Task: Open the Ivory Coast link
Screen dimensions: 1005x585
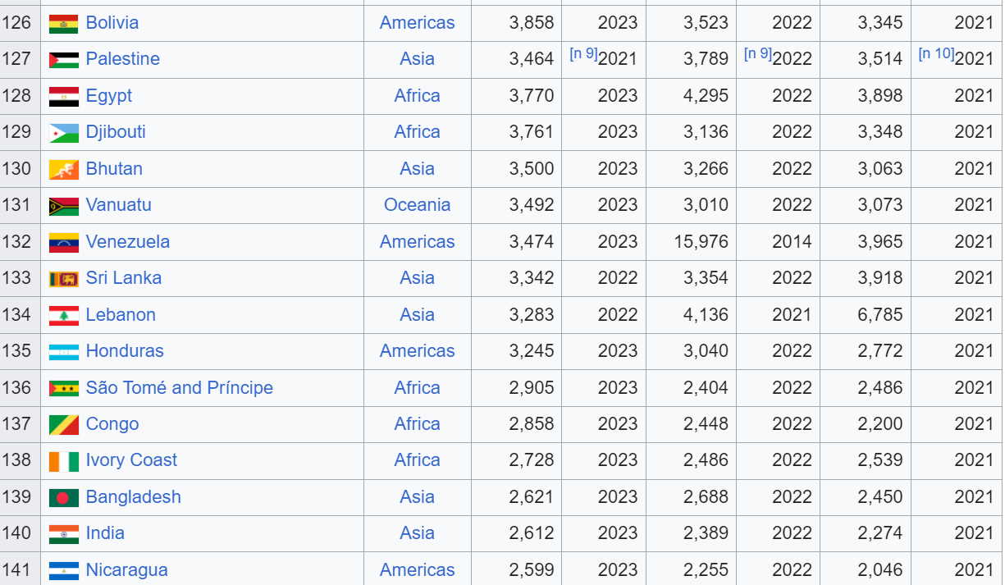Action: click(131, 460)
